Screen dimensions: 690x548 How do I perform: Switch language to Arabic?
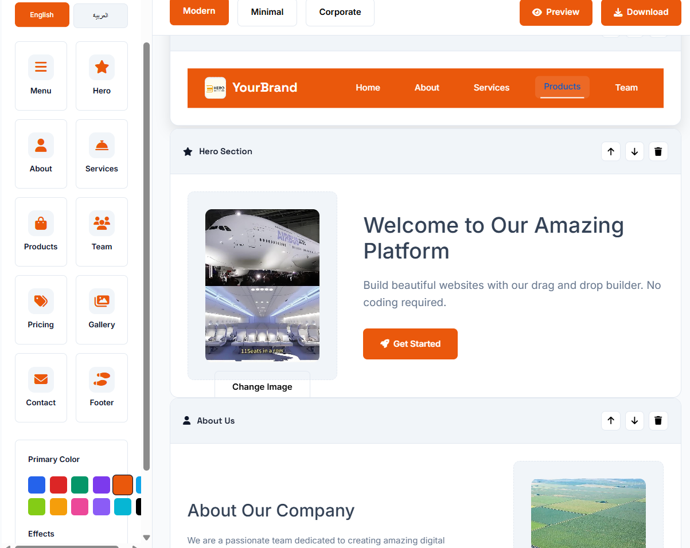[x=100, y=15]
